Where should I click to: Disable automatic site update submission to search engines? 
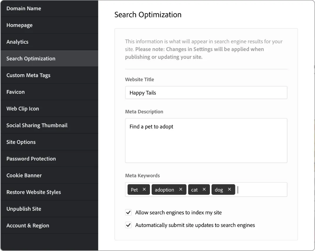coord(128,225)
